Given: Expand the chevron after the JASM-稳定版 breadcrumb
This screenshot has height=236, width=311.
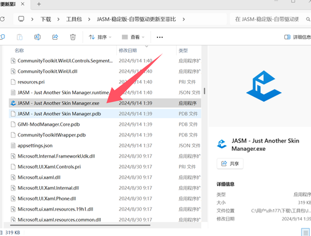Looking at the screenshot, I should point(183,19).
